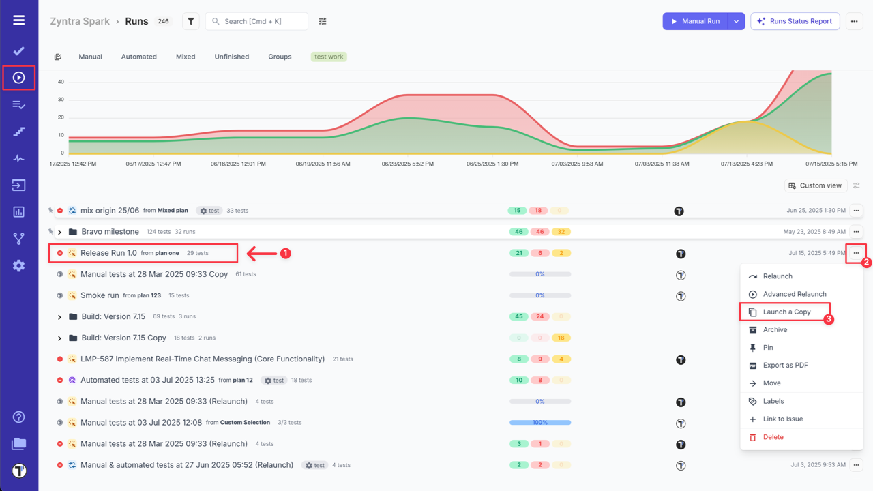This screenshot has width=873, height=491.
Task: Open Settings via the gear icon
Action: (18, 266)
